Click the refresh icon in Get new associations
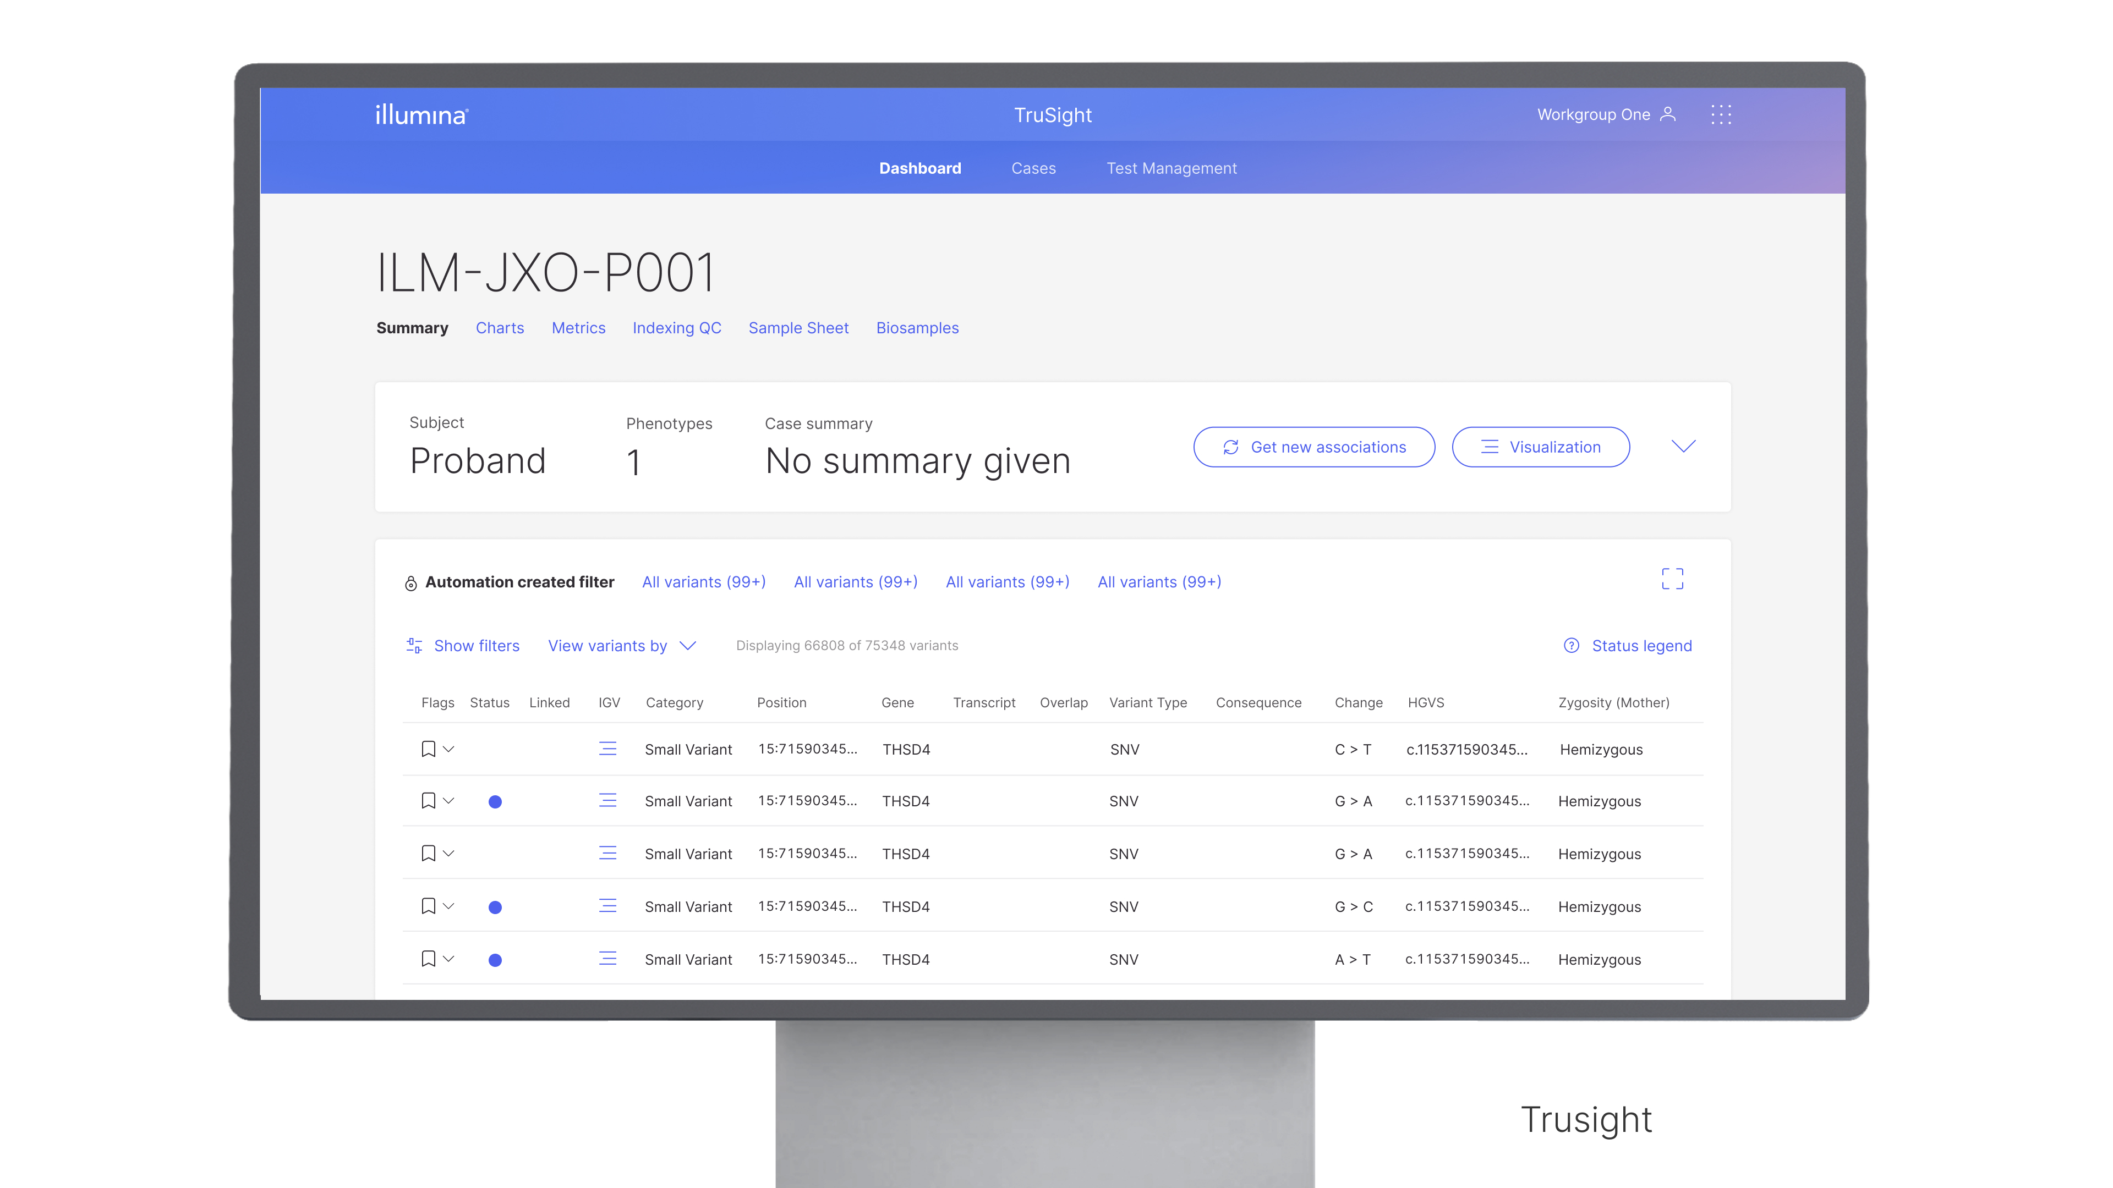The width and height of the screenshot is (2113, 1188). click(1230, 447)
